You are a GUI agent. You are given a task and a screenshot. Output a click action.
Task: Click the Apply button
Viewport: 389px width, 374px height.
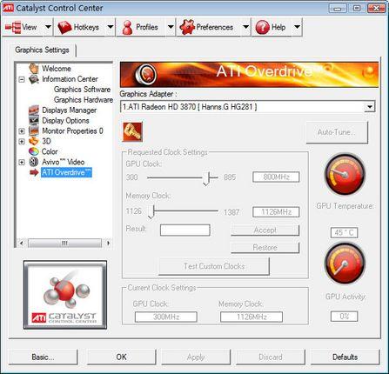pyautogui.click(x=196, y=357)
